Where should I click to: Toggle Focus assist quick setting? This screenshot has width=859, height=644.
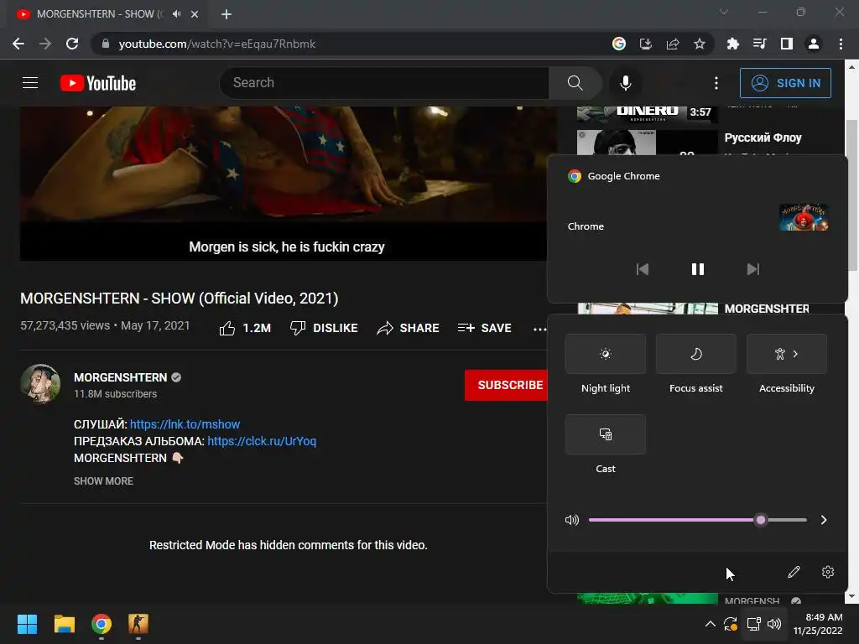point(695,354)
